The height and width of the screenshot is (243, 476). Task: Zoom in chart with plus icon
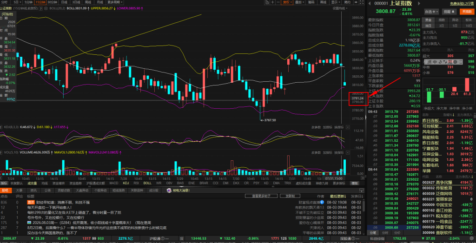pos(272,2)
